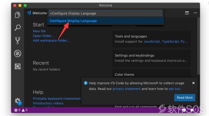Split the editor with split icon
Image resolution: width=209 pixels, height=116 pixels.
[x=187, y=13]
